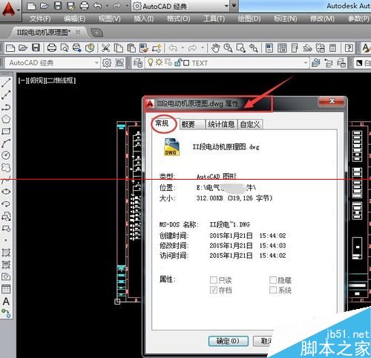Activate Zoom Realtime tool
The height and width of the screenshot is (358, 371).
click(x=228, y=48)
